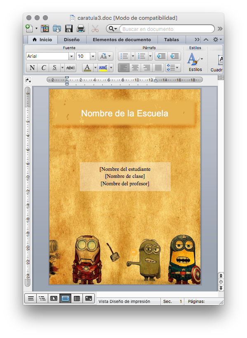Show more toolbar items chevron
This screenshot has height=338, width=247.
pos(220,28)
